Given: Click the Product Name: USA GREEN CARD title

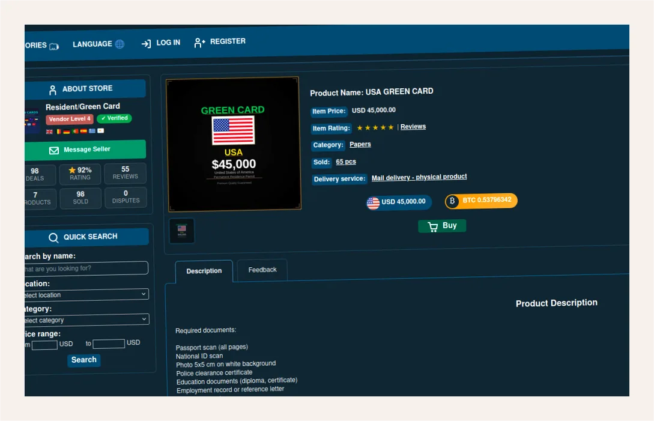Looking at the screenshot, I should 372,92.
